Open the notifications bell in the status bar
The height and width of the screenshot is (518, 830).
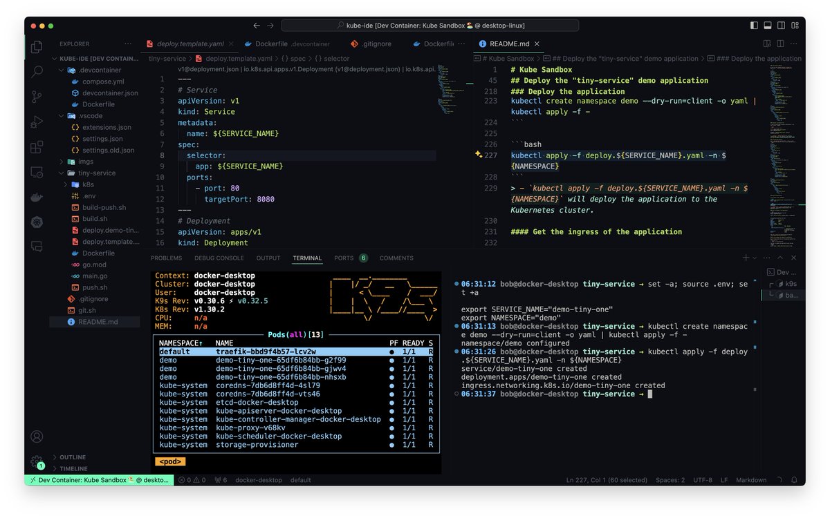[795, 479]
